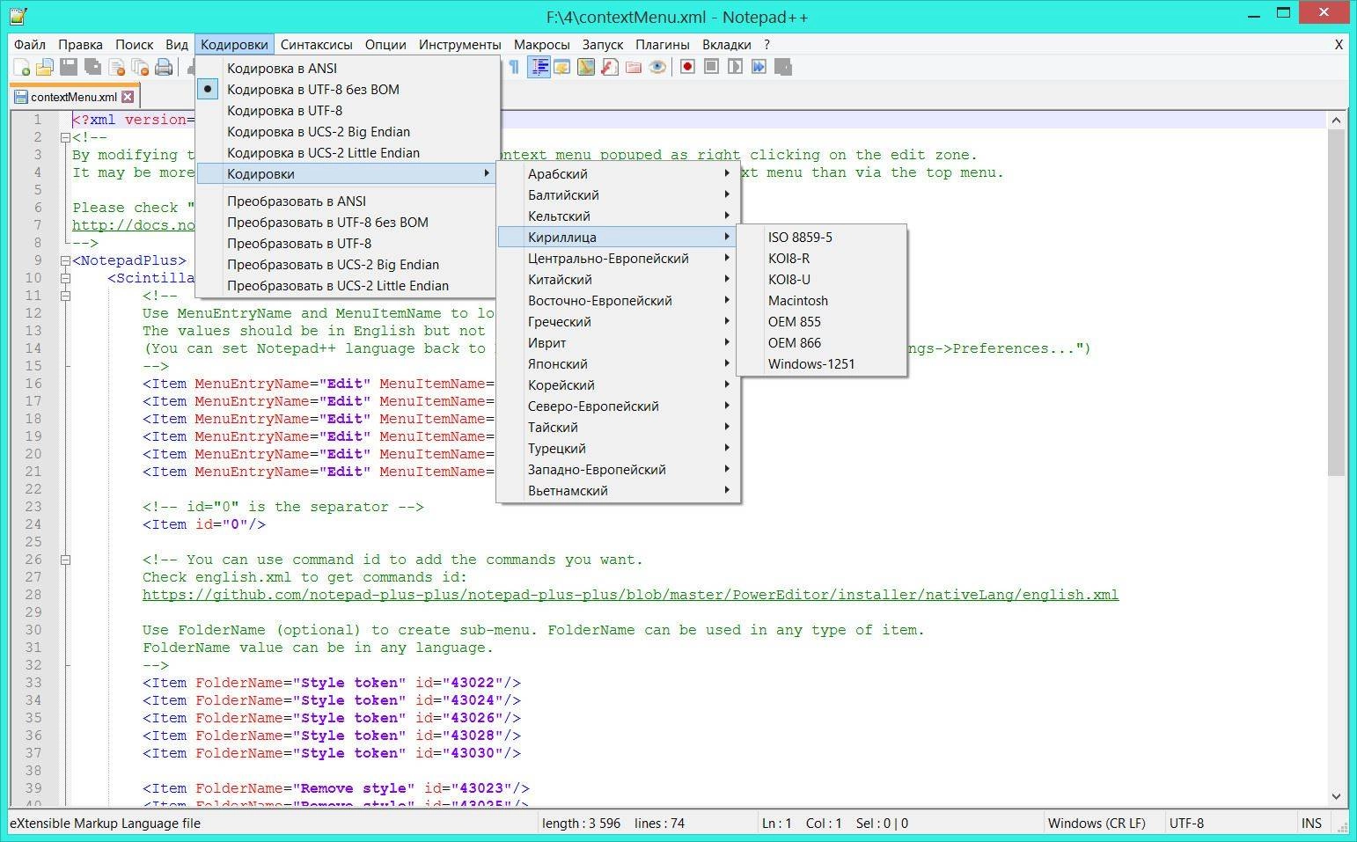Select Кодировка в UCS-2 Little Endian option
1357x842 pixels.
[347, 152]
